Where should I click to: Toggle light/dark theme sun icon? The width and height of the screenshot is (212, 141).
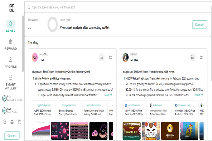[19, 122]
